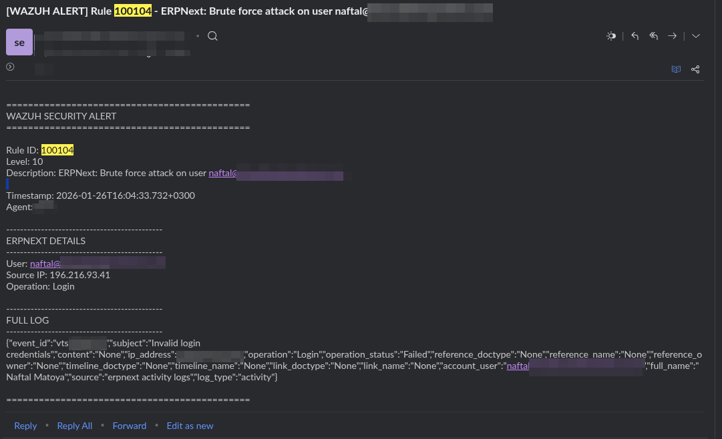Click the reply arrow icon
This screenshot has width=722, height=439.
635,36
